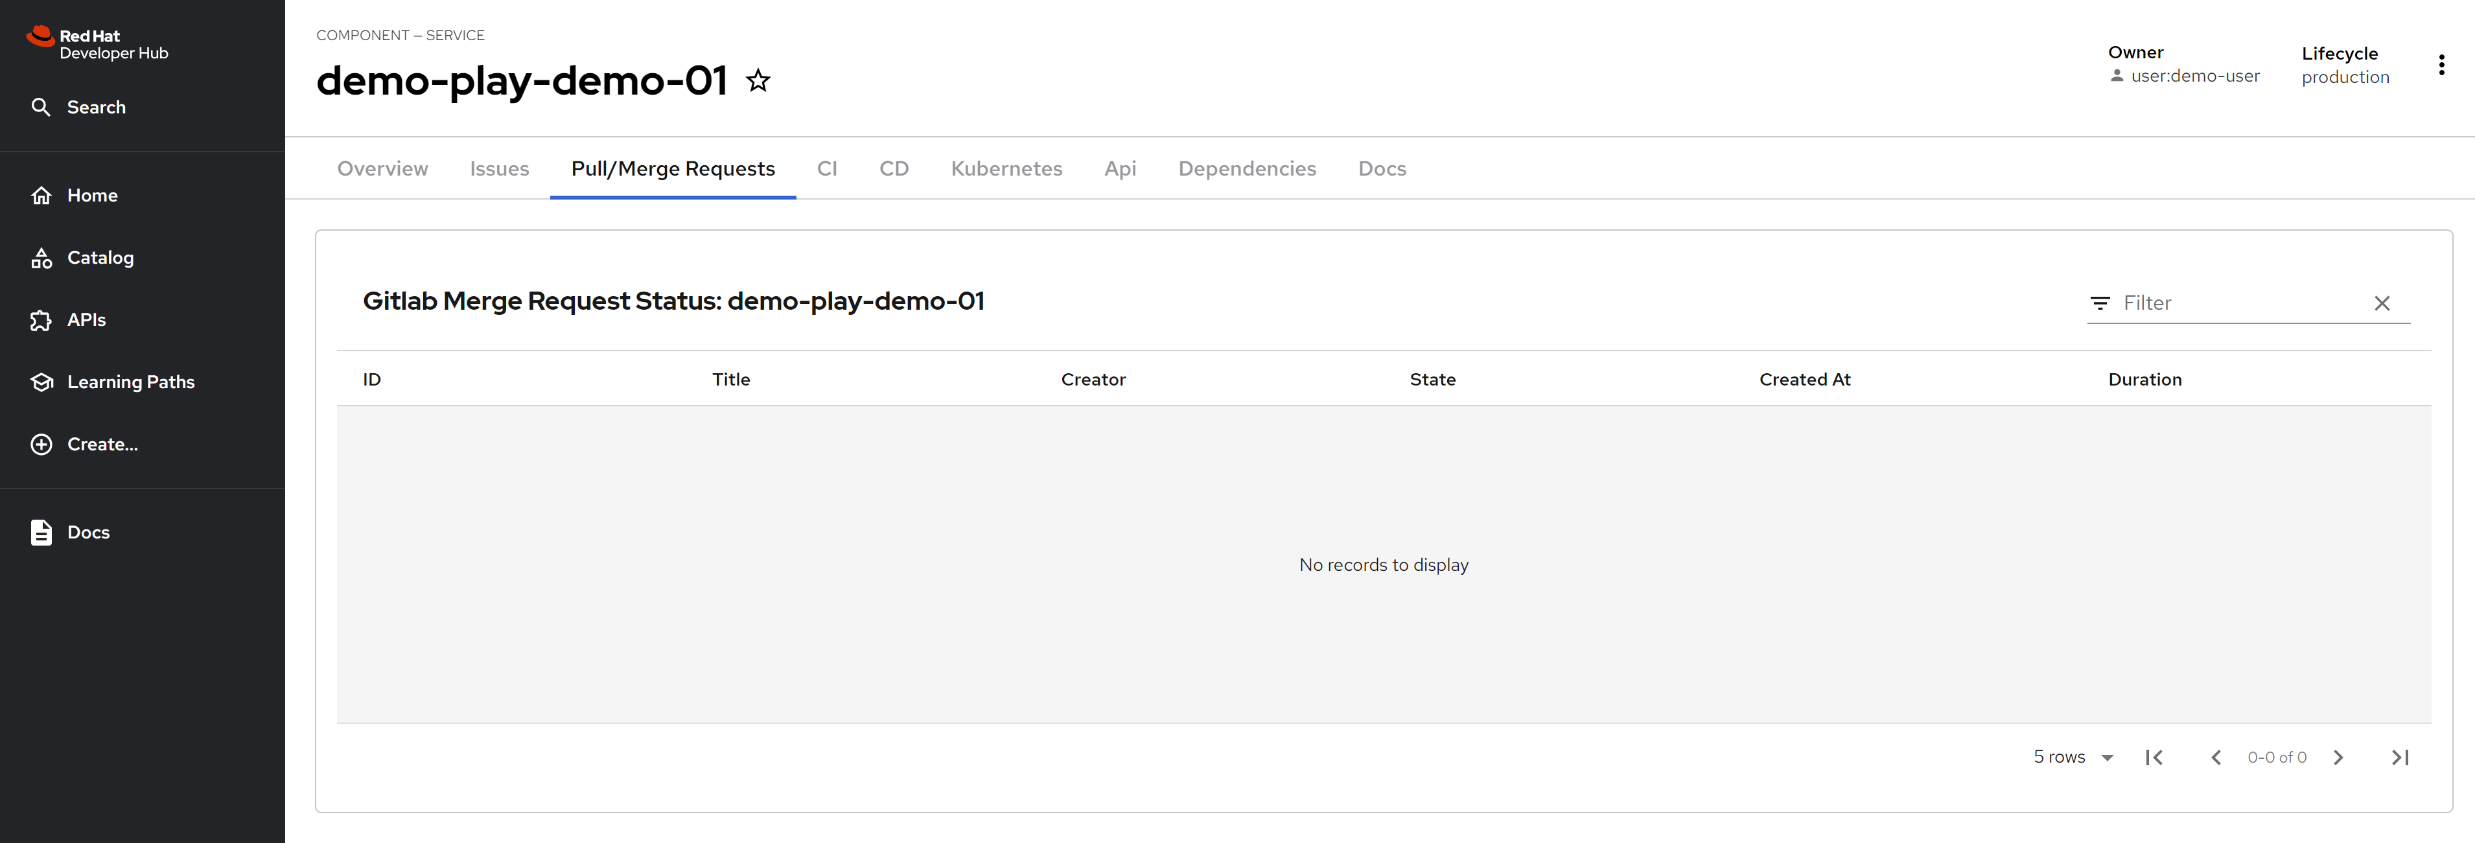Click into the Filter input field
The width and height of the screenshot is (2475, 843).
click(x=2238, y=303)
